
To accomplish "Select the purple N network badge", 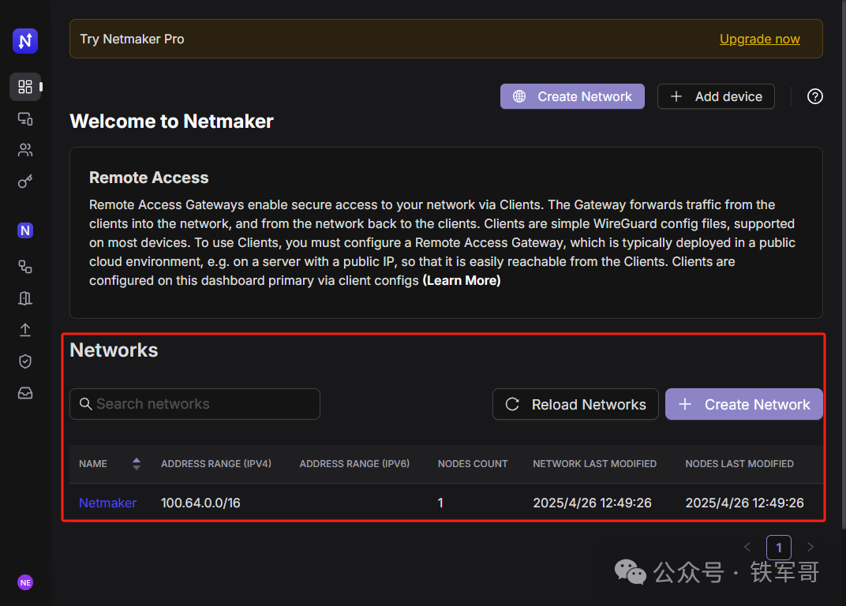I will coord(25,230).
